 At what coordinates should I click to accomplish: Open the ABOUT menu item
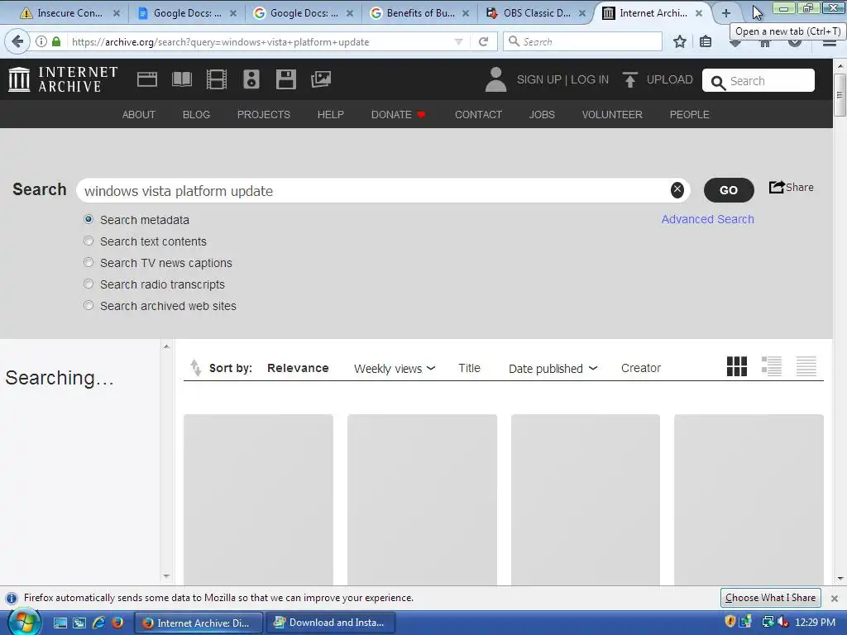[139, 114]
